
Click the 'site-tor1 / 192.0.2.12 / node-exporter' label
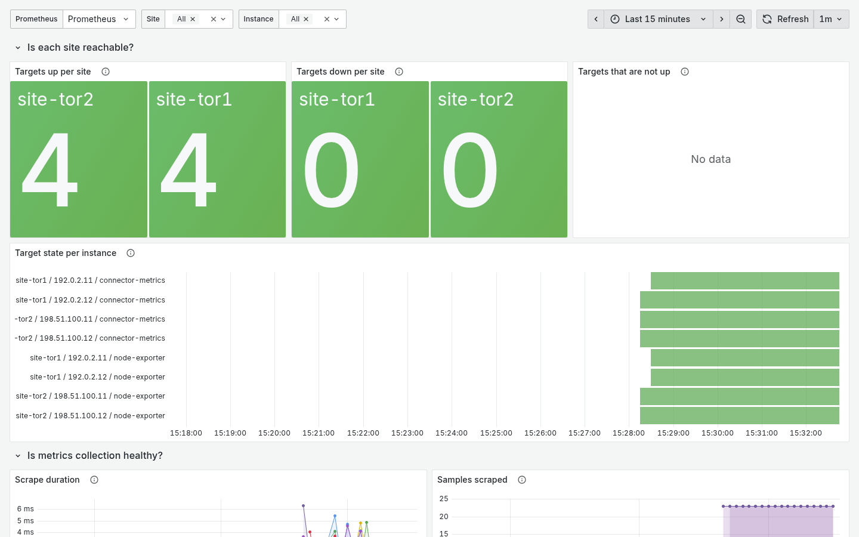[x=97, y=377]
